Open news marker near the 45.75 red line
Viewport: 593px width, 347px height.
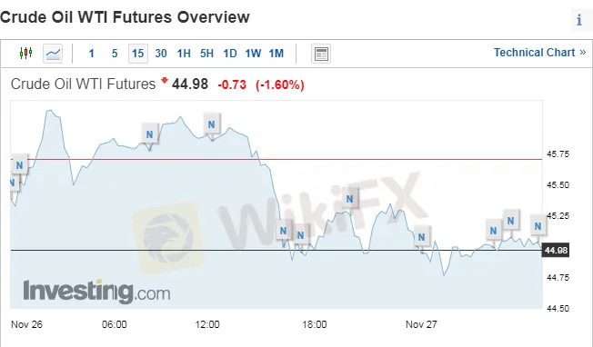point(20,165)
